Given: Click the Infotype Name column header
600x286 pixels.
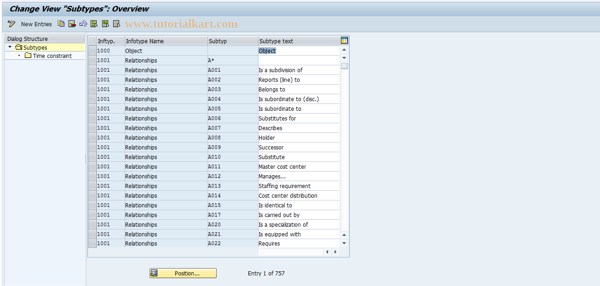Looking at the screenshot, I should [x=166, y=41].
